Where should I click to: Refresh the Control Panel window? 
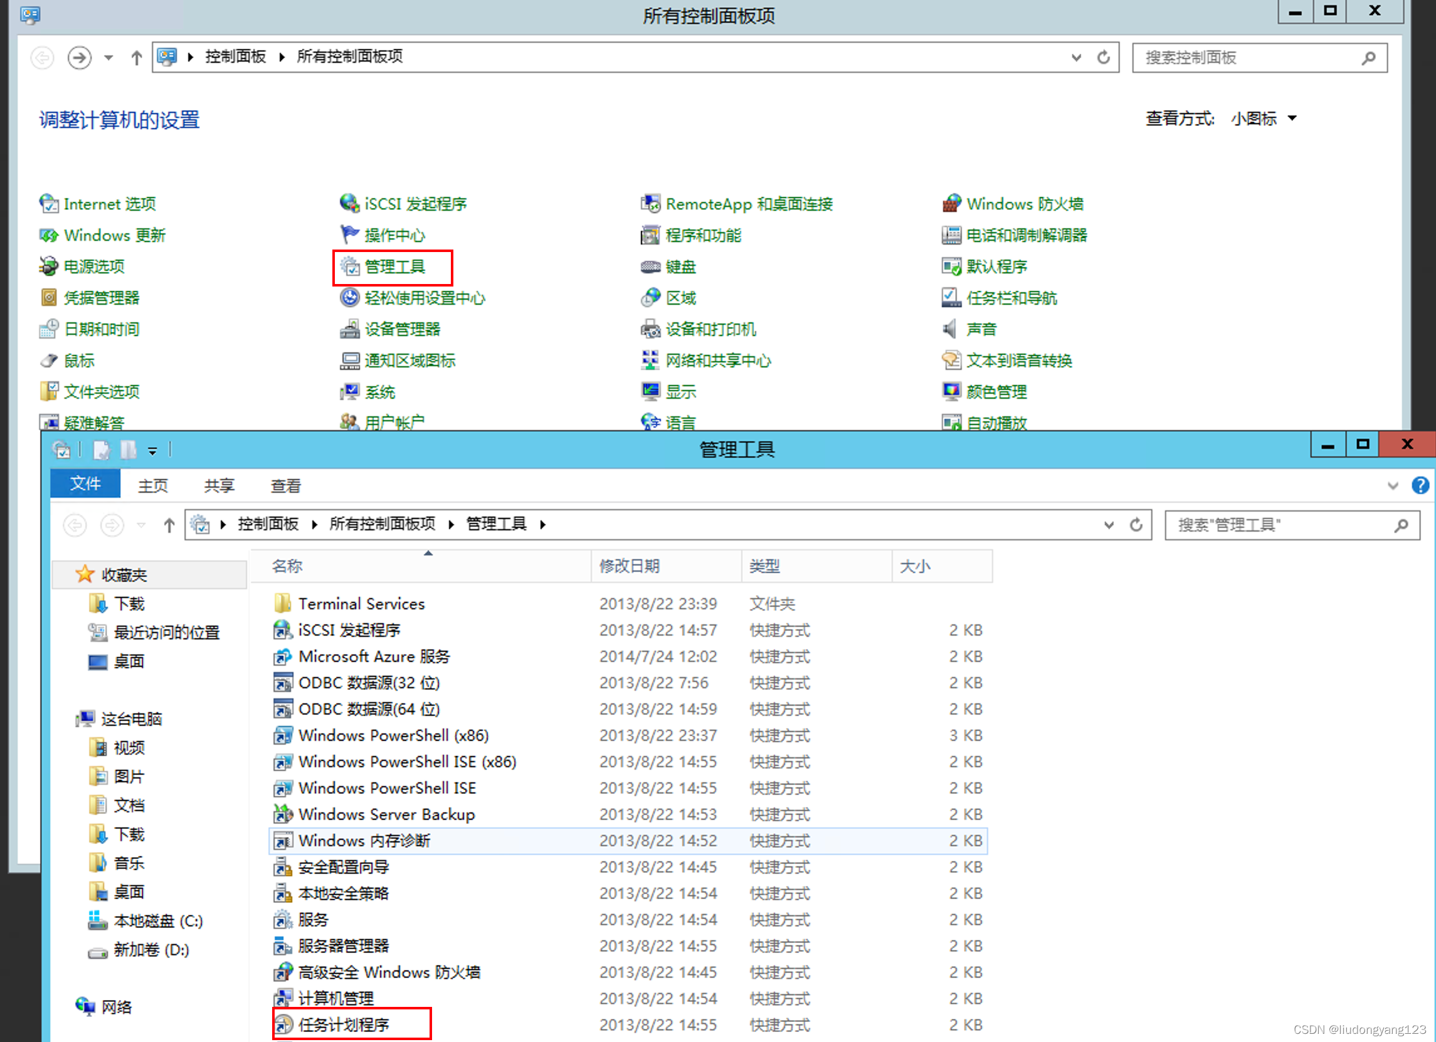[x=1103, y=58]
